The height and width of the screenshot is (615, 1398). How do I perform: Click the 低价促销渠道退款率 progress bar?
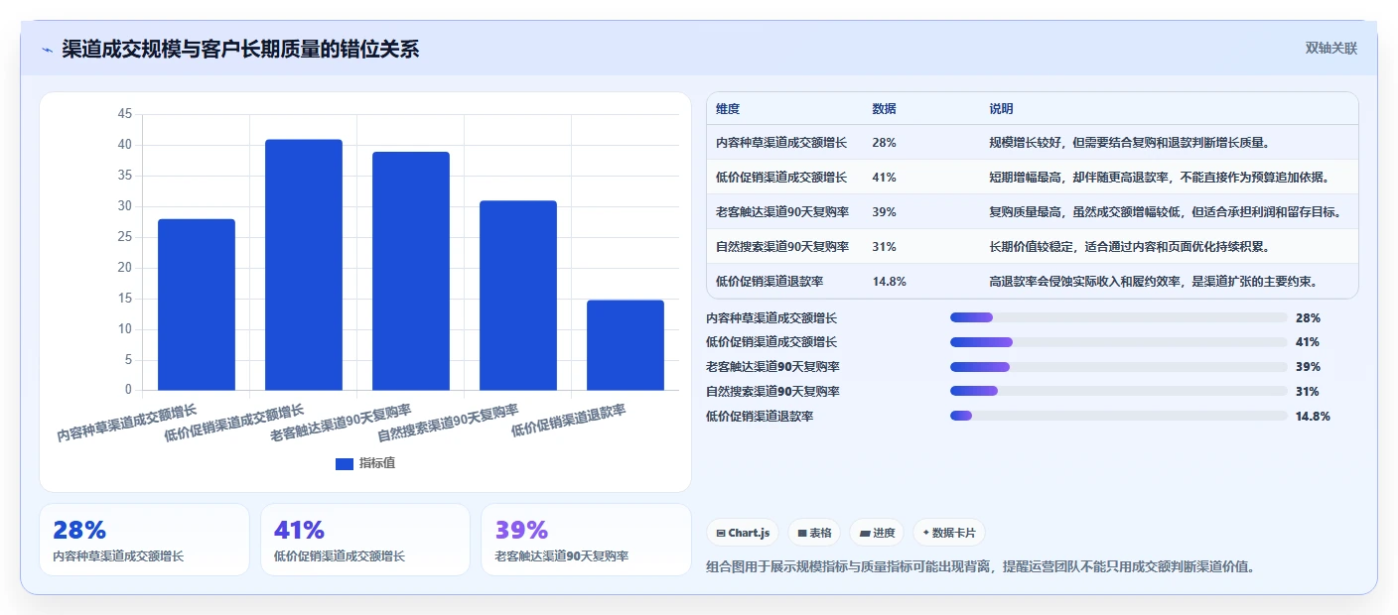pos(1119,416)
